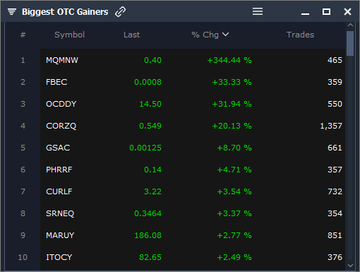Image resolution: width=360 pixels, height=272 pixels.
Task: Click the scrollbar up arrow
Action: [x=350, y=25]
